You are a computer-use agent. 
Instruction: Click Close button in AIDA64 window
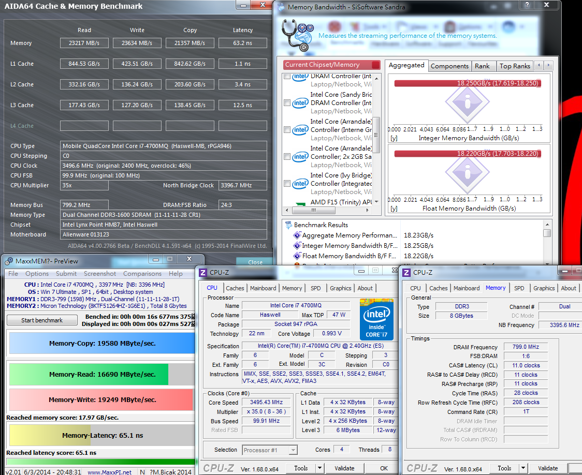coord(255,262)
